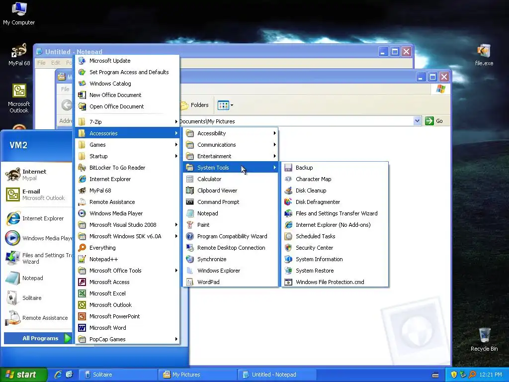Open Recycle Bin desktop icon
Screen dimensions: 509x382
point(484,339)
